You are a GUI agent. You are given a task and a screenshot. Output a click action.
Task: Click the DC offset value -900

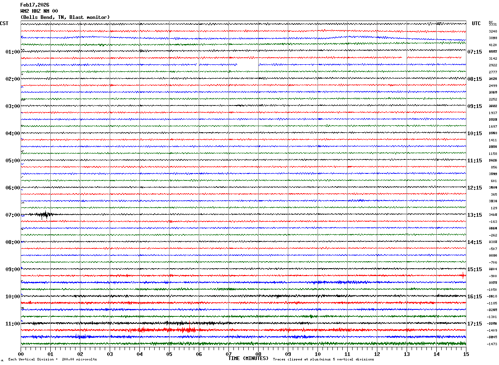493,276
